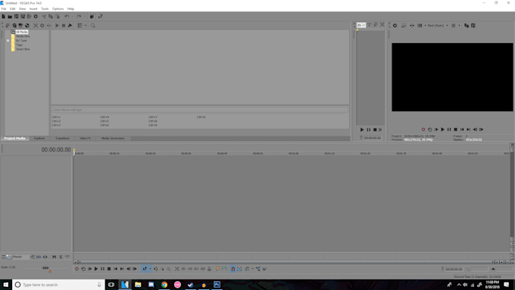Viewport: 515px width, 290px height.
Task: Toggle Lock Envelopes to Events
Action: point(257,269)
